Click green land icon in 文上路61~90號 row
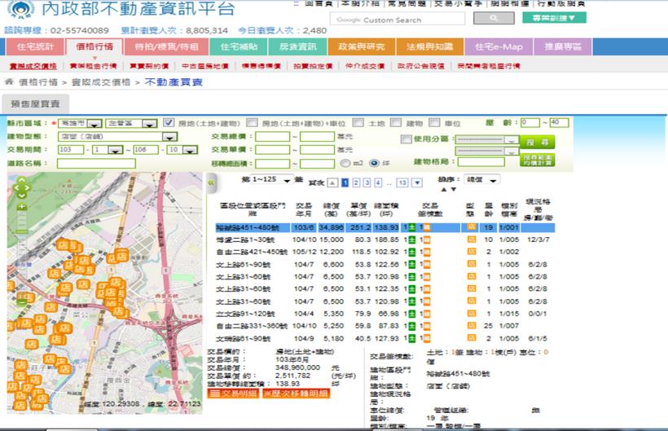The height and width of the screenshot is (431, 668). [x=412, y=265]
